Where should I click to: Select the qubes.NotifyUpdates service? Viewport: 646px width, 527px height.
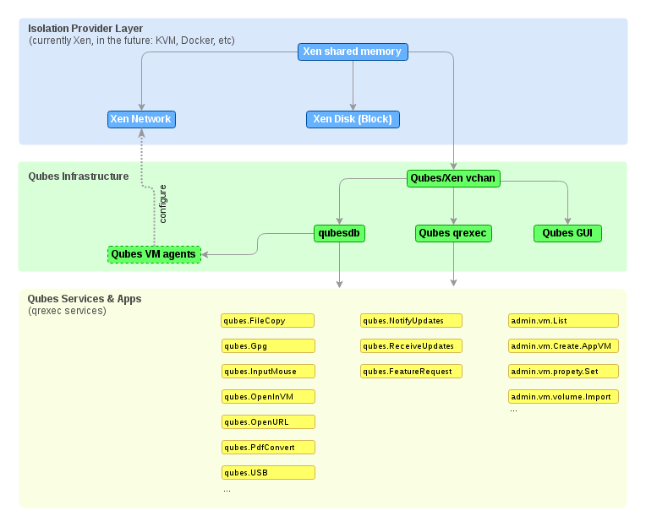click(412, 321)
